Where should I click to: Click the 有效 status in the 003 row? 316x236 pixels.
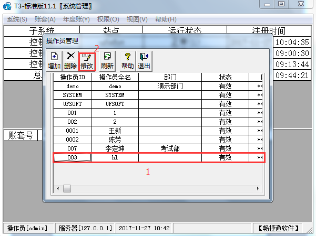point(226,157)
